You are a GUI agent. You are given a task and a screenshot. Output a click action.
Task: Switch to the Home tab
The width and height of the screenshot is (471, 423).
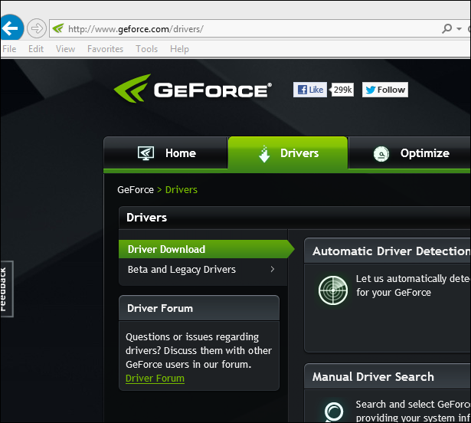165,153
